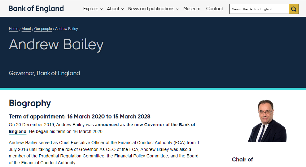
Task: Click the Governor, Bank of England subtitle
Action: [x=44, y=73]
